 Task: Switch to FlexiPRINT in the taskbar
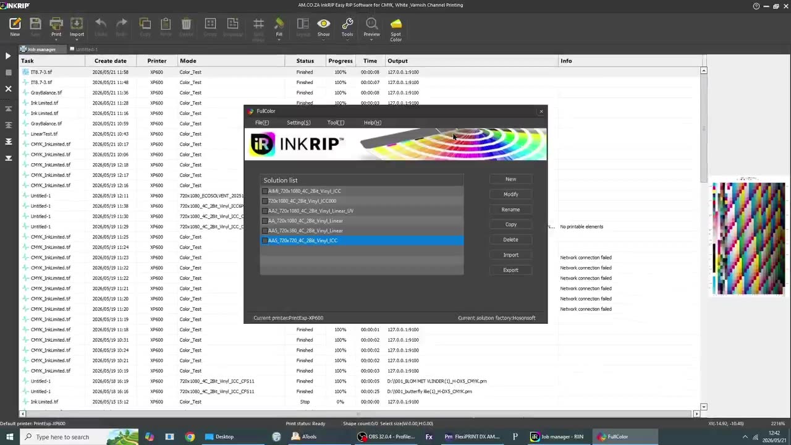[472, 437]
